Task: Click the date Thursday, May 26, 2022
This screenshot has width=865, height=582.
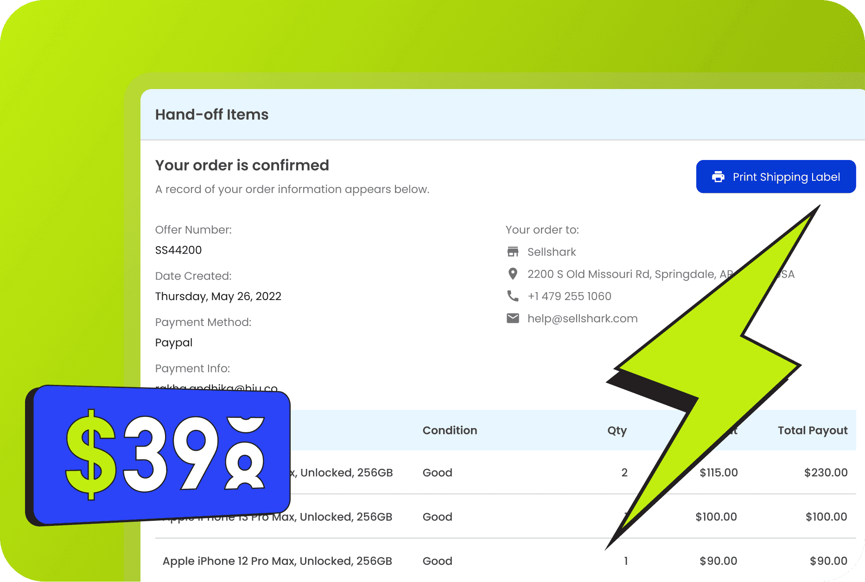Action: click(x=218, y=296)
